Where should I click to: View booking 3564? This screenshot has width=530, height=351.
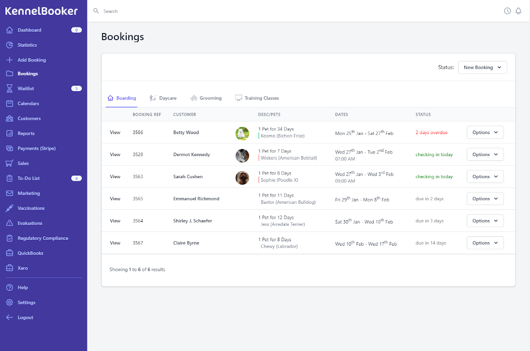point(115,220)
